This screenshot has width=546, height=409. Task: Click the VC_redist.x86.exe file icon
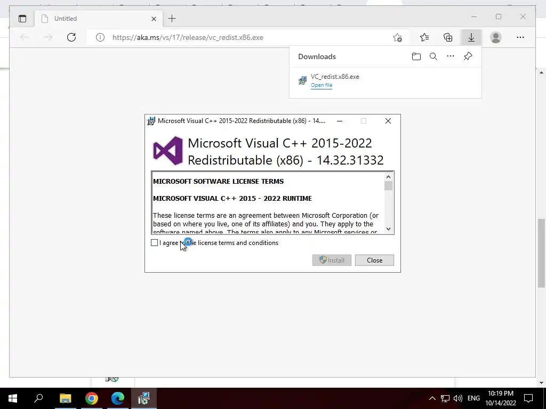pos(302,80)
